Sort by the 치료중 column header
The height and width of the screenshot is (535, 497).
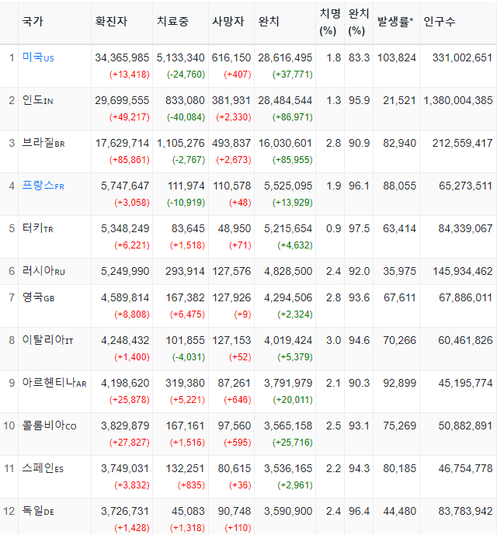[x=172, y=22]
